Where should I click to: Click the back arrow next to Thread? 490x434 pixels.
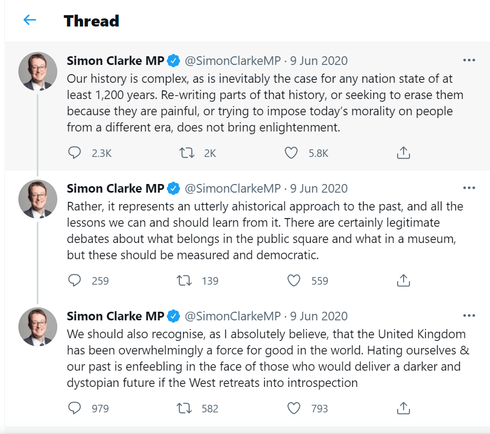coord(29,21)
